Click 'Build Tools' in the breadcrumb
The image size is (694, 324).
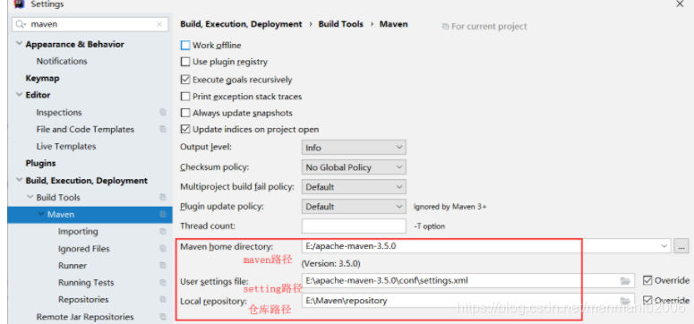341,24
